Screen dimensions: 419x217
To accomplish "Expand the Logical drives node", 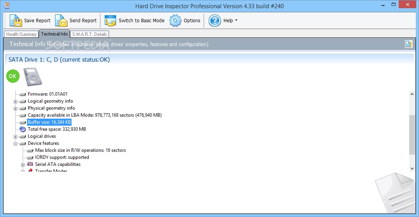I will tap(16, 137).
